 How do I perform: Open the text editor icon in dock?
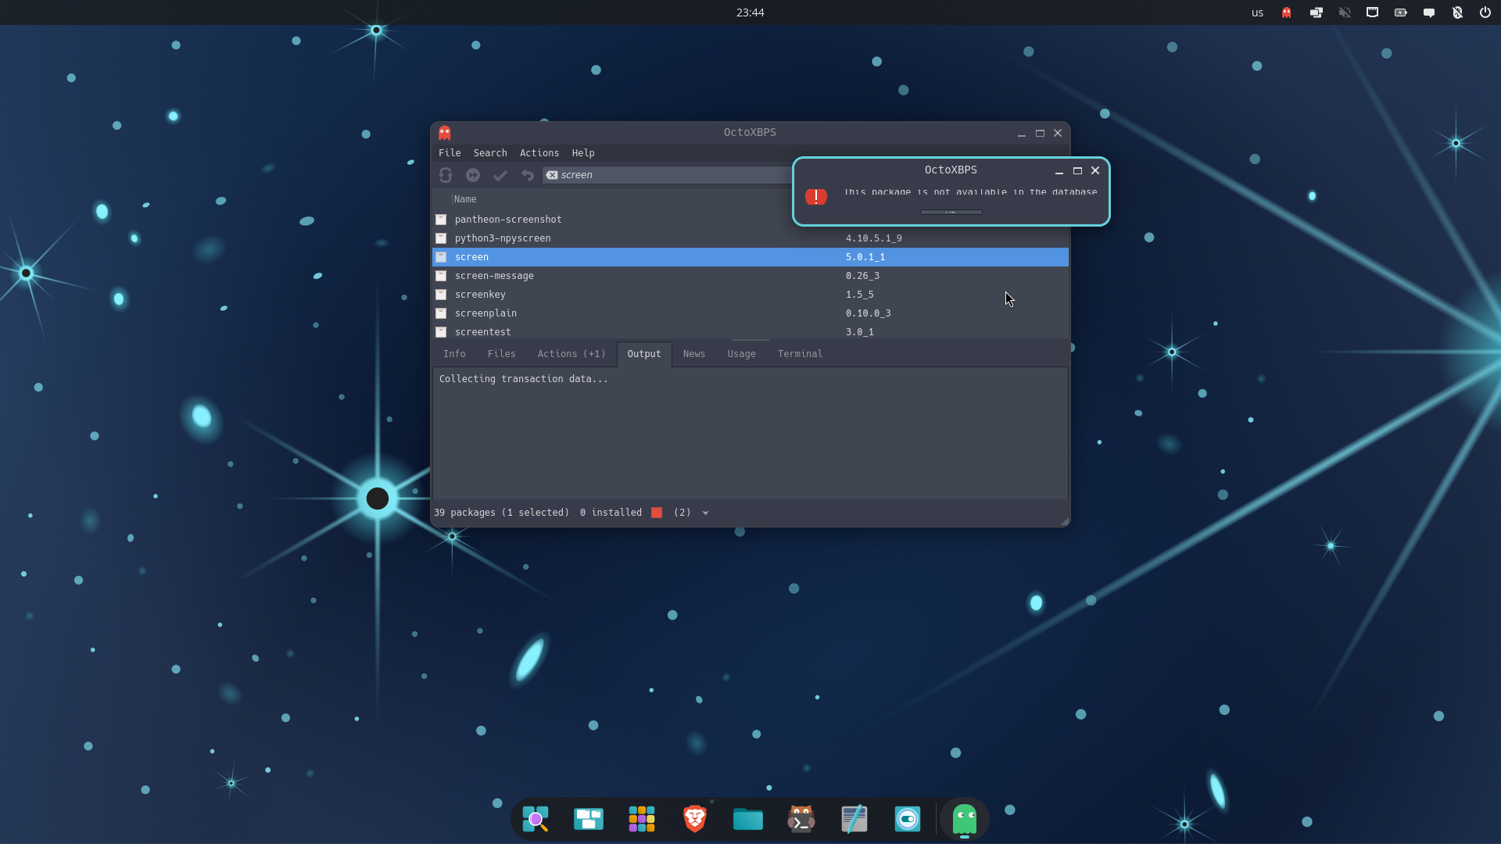coord(854,818)
